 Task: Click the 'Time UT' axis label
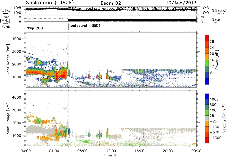[111, 155]
